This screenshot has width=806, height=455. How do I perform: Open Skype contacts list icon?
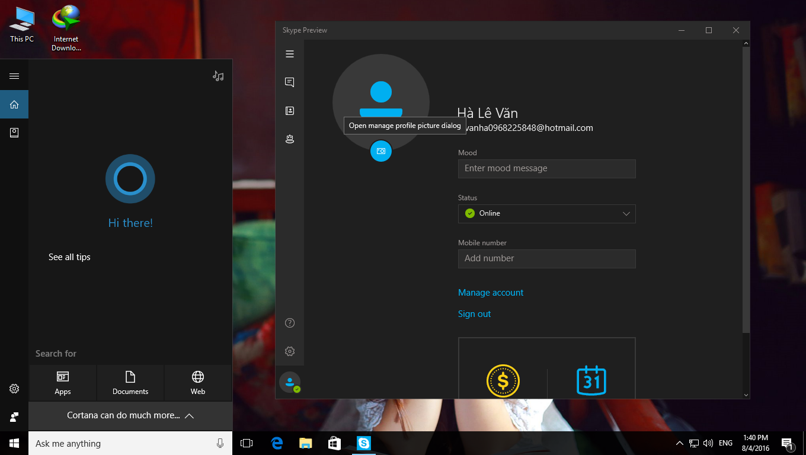pos(290,111)
